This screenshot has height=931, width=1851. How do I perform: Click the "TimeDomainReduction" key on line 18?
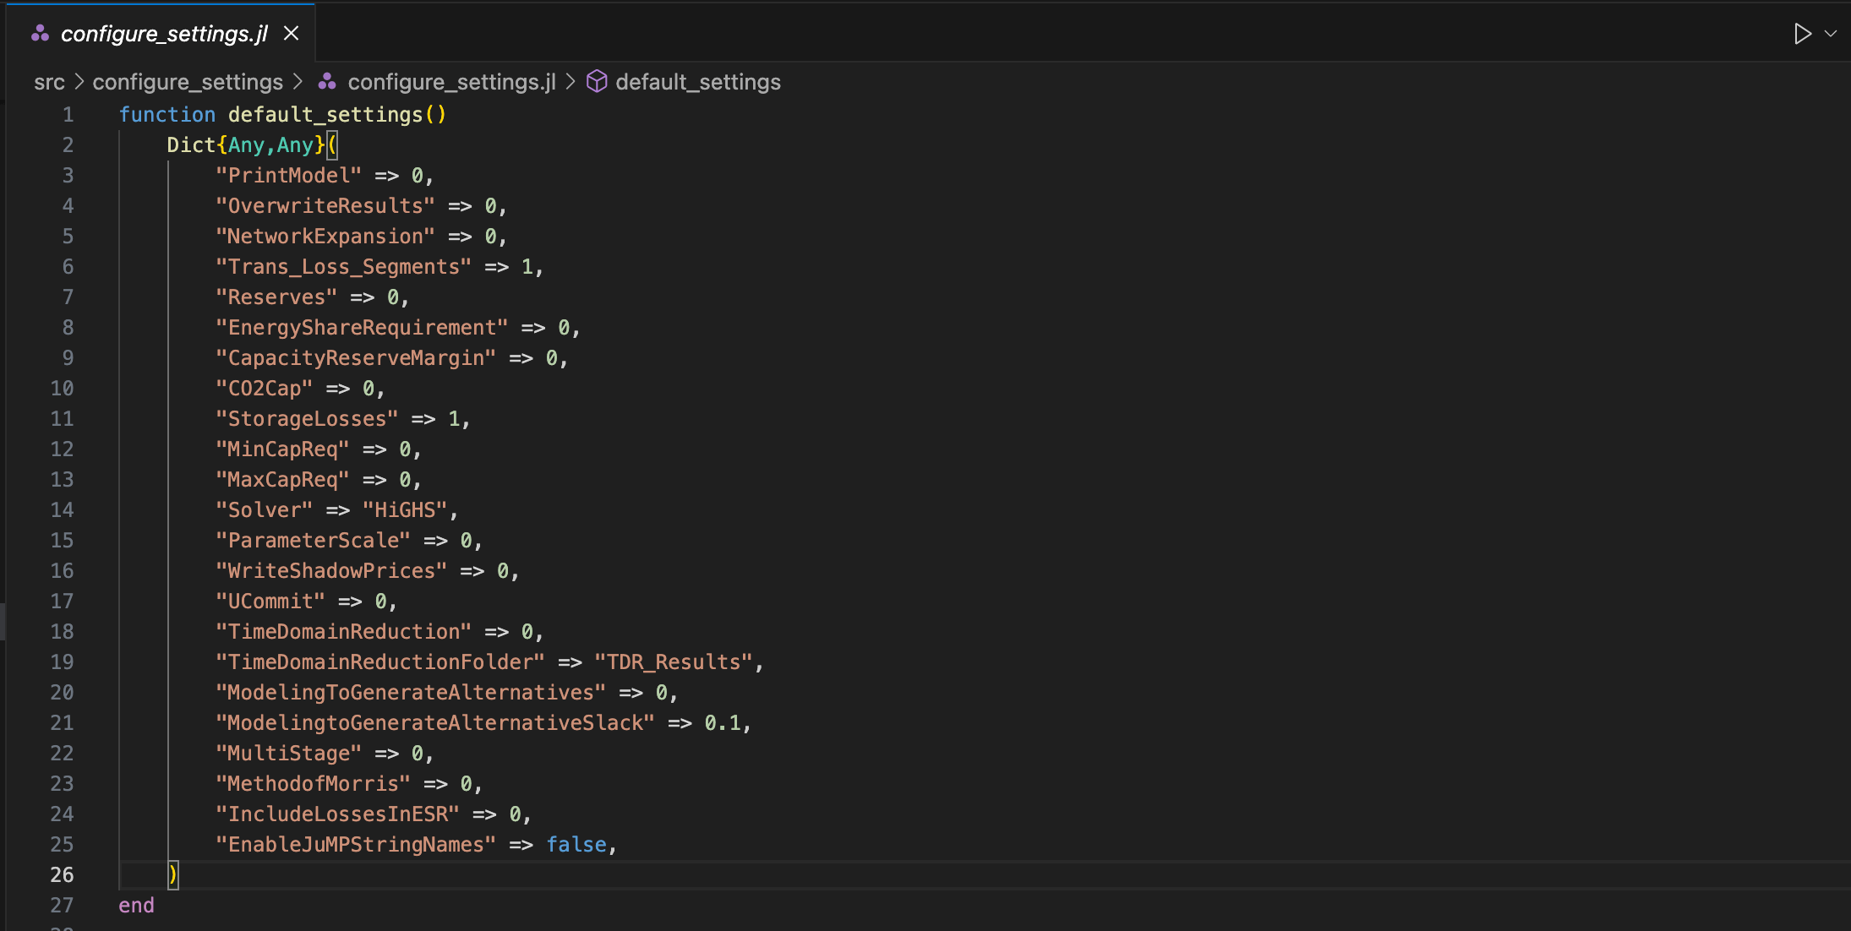point(343,632)
